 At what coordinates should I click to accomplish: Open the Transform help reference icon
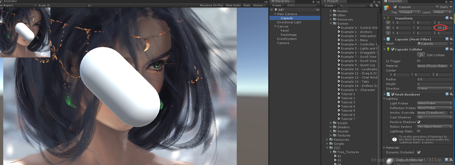[x=447, y=18]
